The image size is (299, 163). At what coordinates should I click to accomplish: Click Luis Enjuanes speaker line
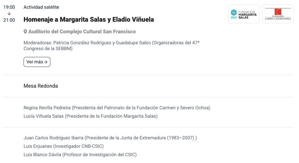click(x=64, y=146)
